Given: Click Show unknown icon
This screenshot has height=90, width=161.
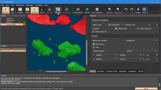Looking at the screenshot, I should (97, 10).
